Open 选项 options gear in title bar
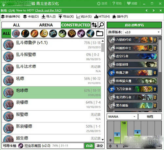Viewport: 164px width, 150px height. 102,4
